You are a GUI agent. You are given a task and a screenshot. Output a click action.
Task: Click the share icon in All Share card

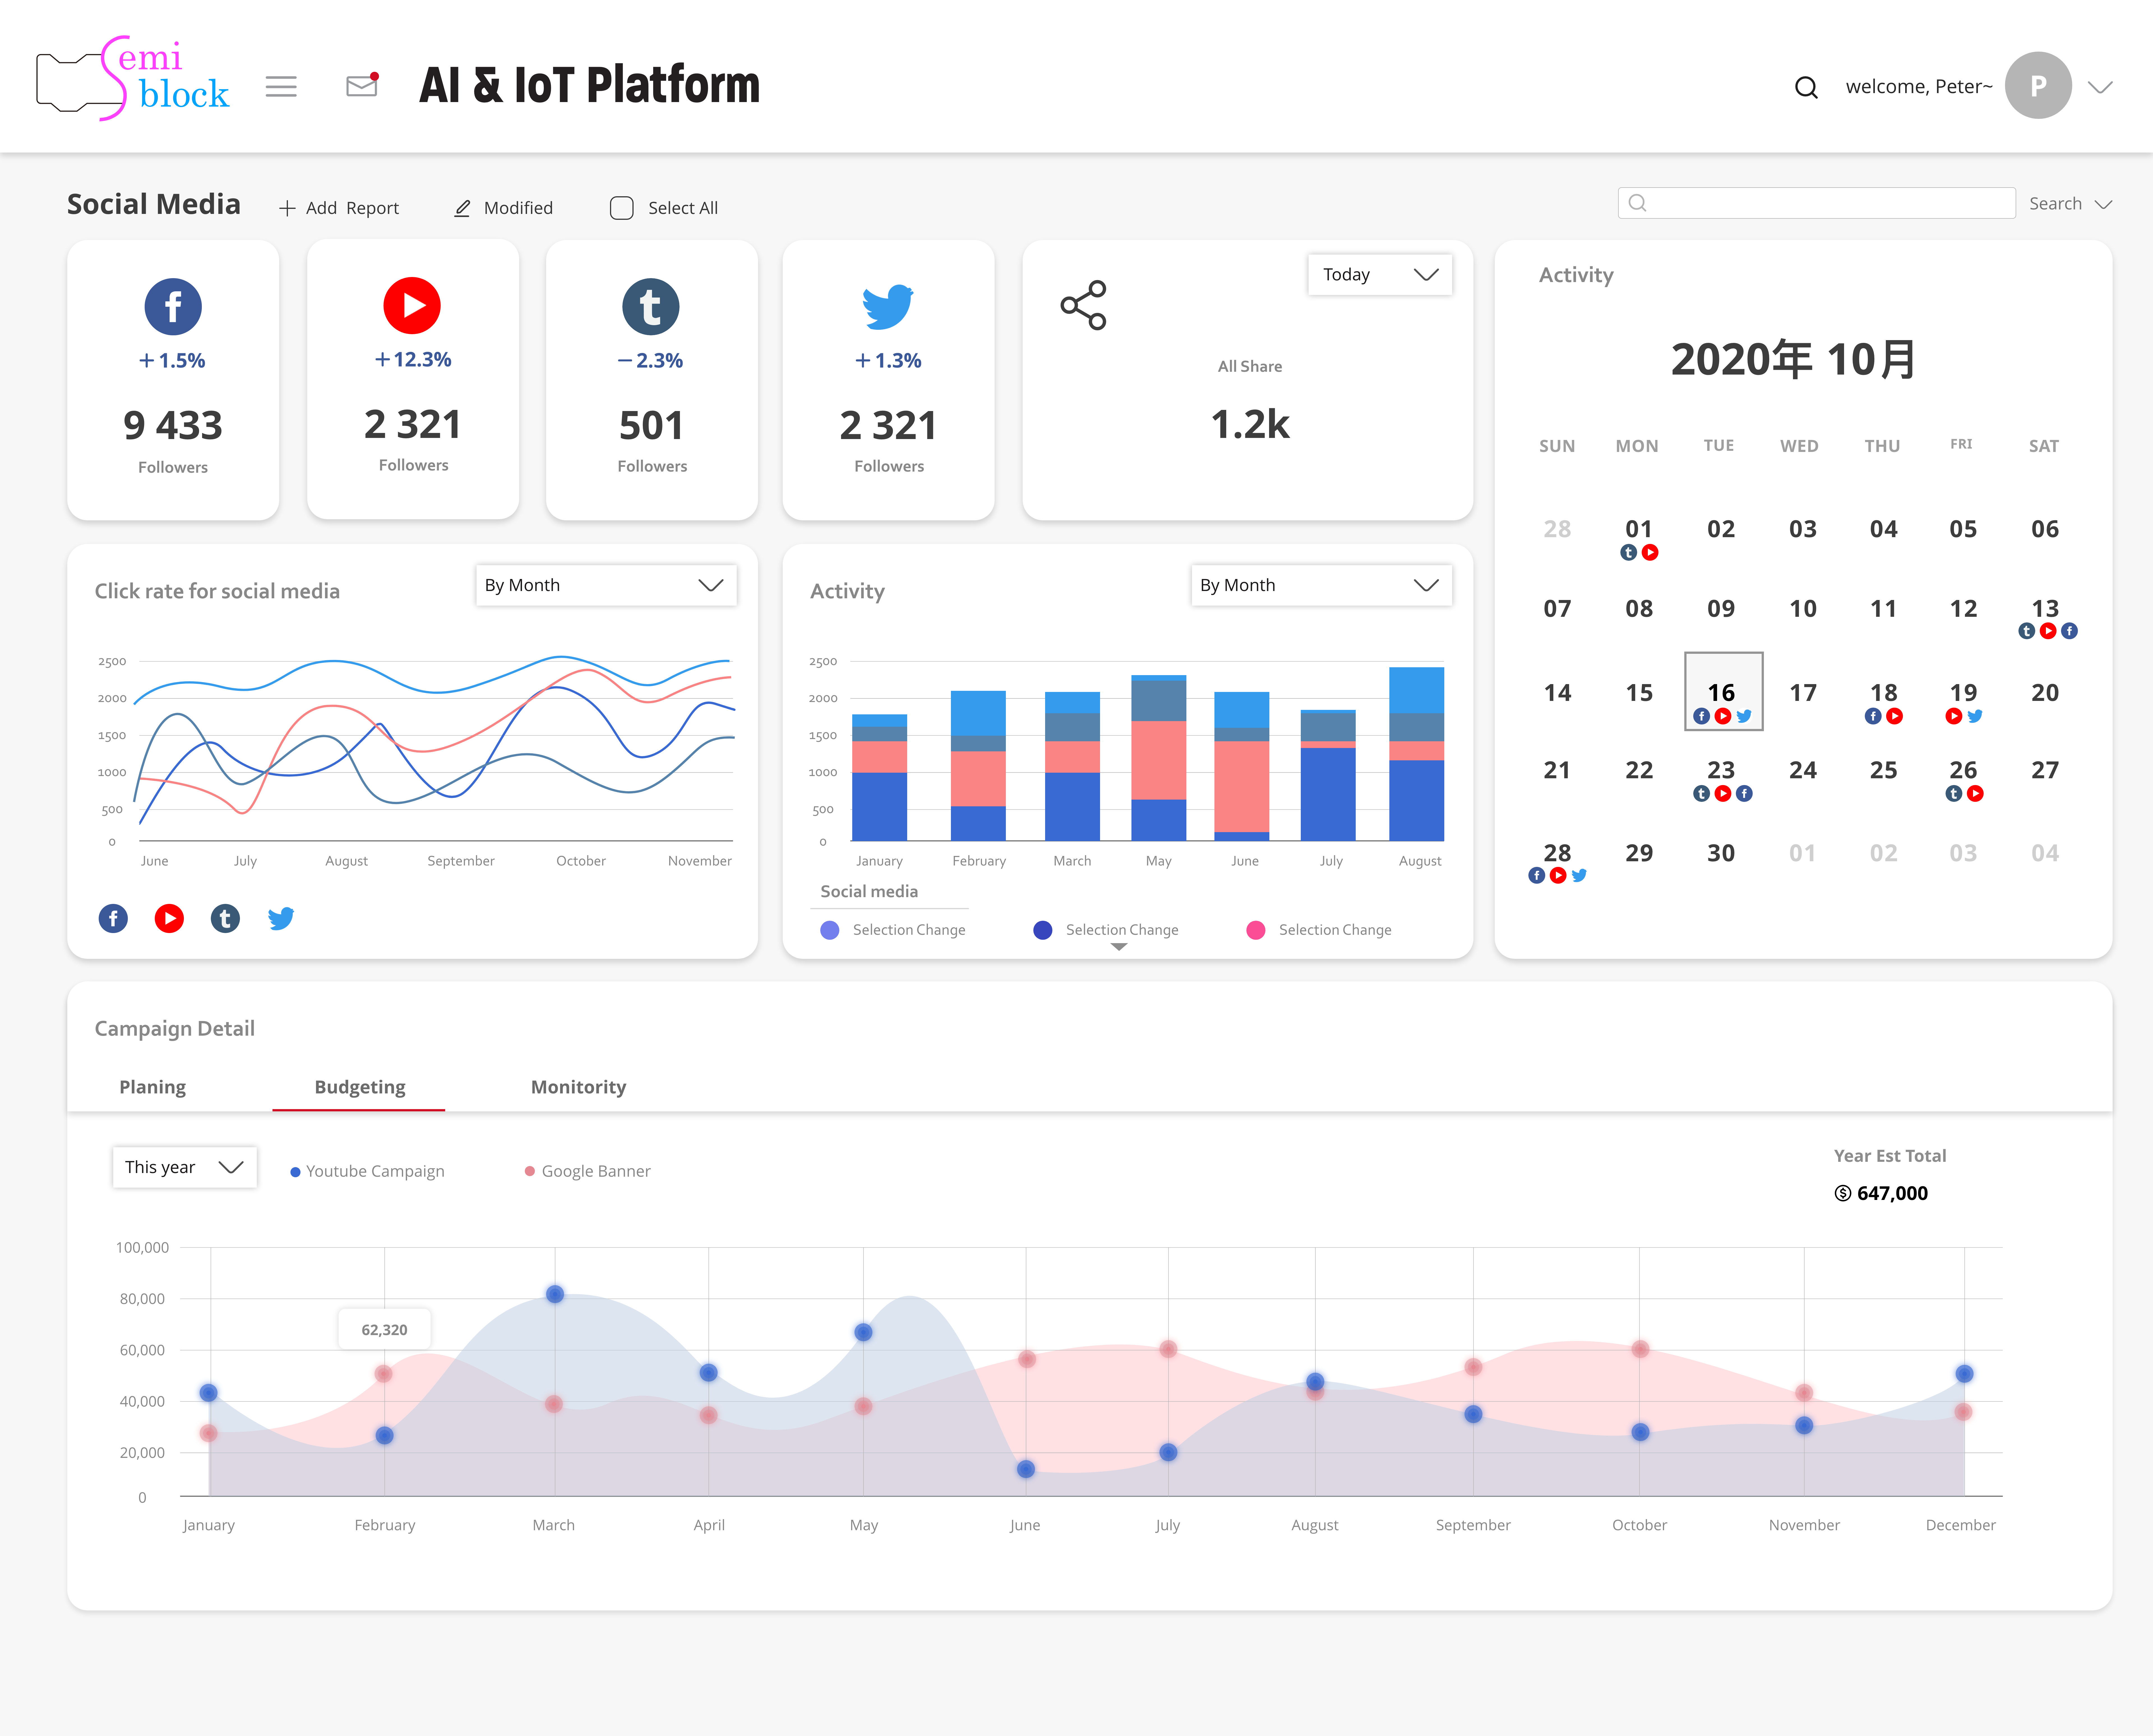(1083, 305)
